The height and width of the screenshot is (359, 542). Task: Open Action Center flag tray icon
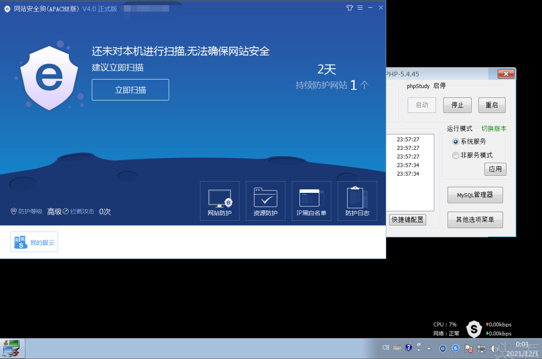[x=469, y=349]
